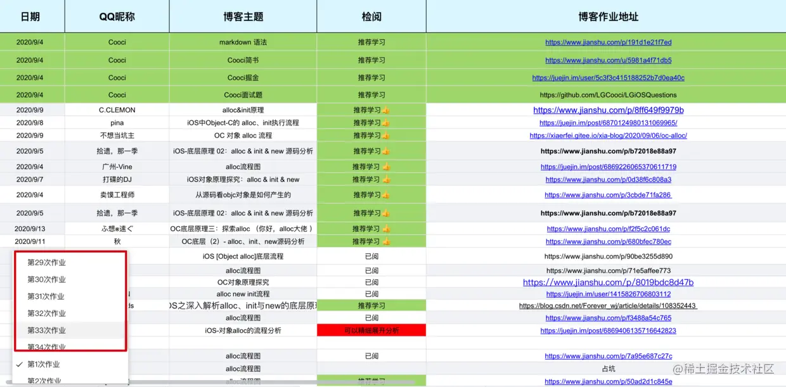Viewport: 786px width, 387px height.
Task: Open link jianshu.com/p/680bfec780ec
Action: coord(608,242)
